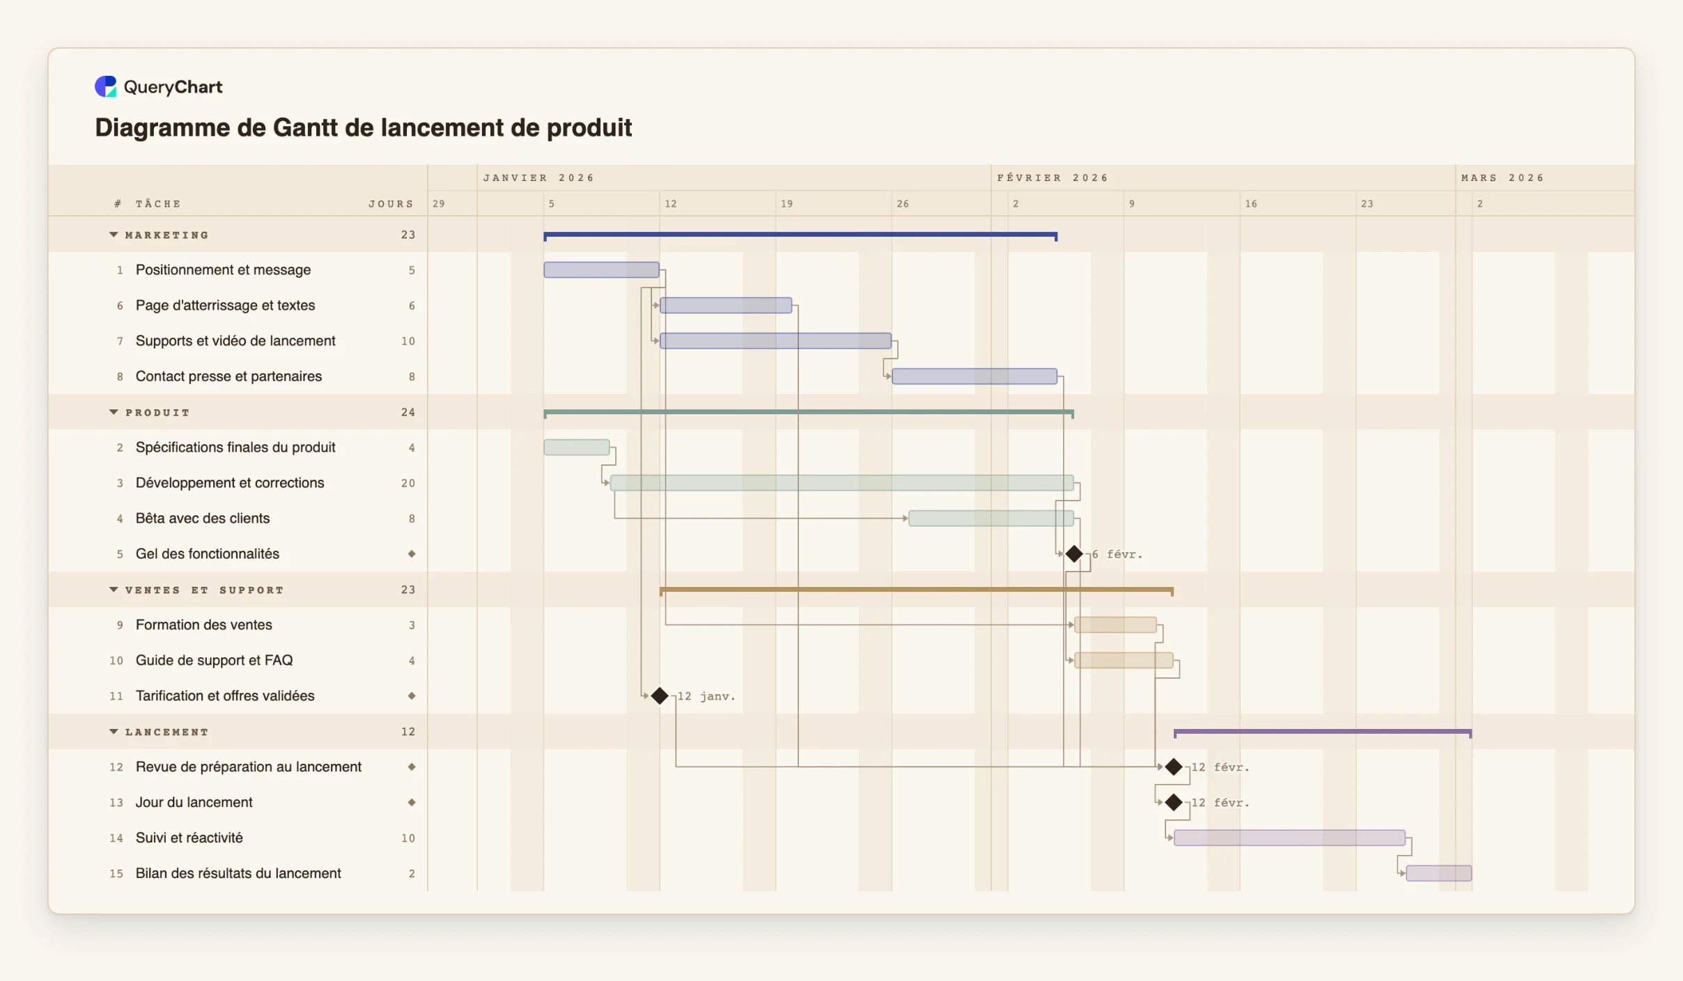Select the 'Suivi et réactivité' task name
Image resolution: width=1683 pixels, height=981 pixels.
189,838
